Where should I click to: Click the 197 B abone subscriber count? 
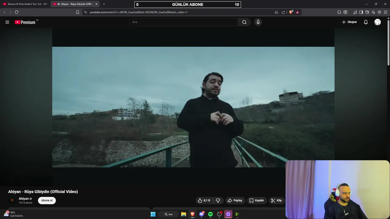(26, 203)
